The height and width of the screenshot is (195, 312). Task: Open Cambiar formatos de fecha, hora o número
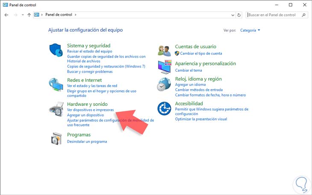click(210, 95)
